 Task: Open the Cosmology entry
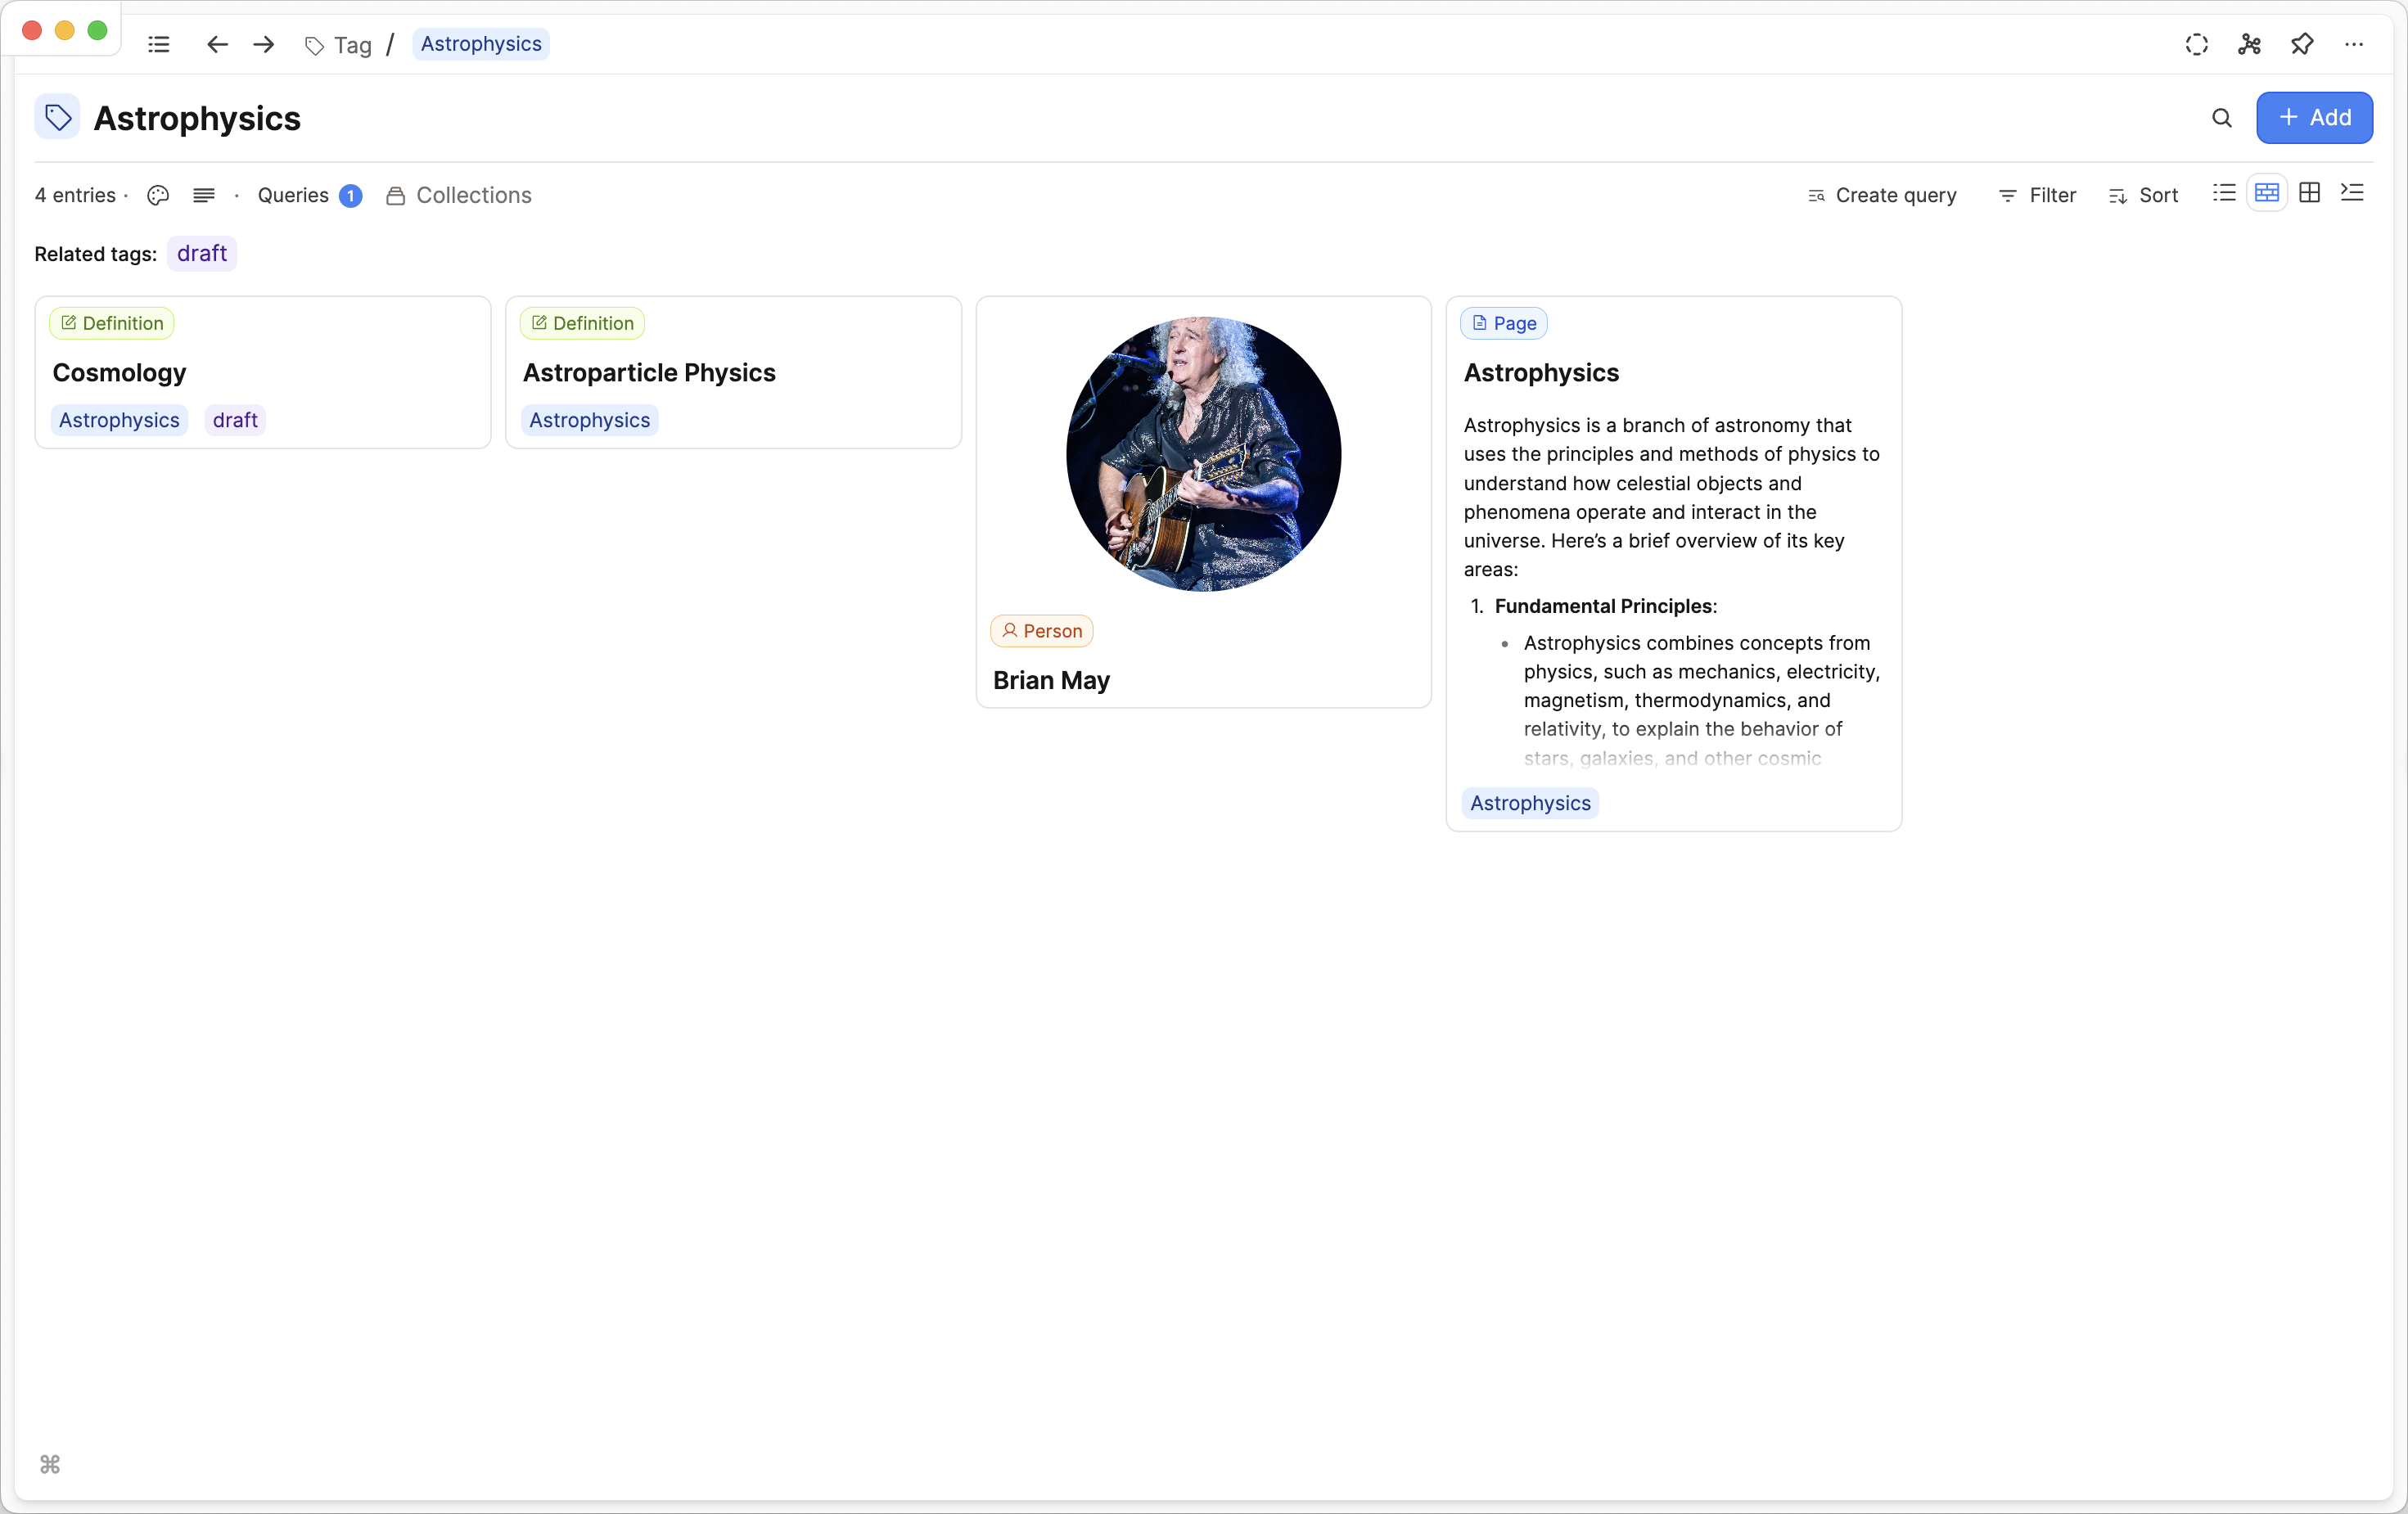coord(119,373)
